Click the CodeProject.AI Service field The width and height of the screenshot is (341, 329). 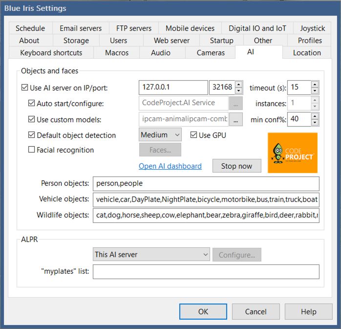coord(184,103)
